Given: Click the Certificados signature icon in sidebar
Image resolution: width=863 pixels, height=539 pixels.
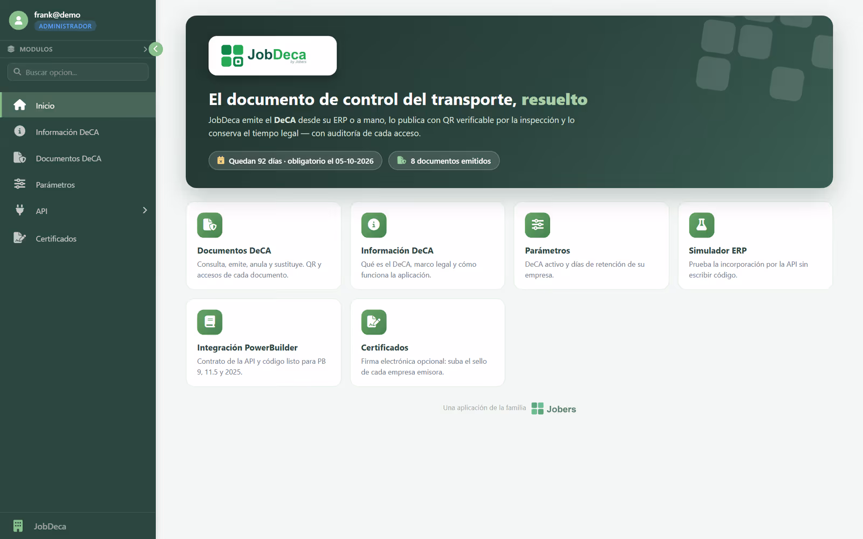Looking at the screenshot, I should pyautogui.click(x=20, y=238).
